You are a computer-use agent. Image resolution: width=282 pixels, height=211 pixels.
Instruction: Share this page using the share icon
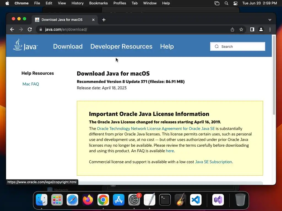[232, 29]
